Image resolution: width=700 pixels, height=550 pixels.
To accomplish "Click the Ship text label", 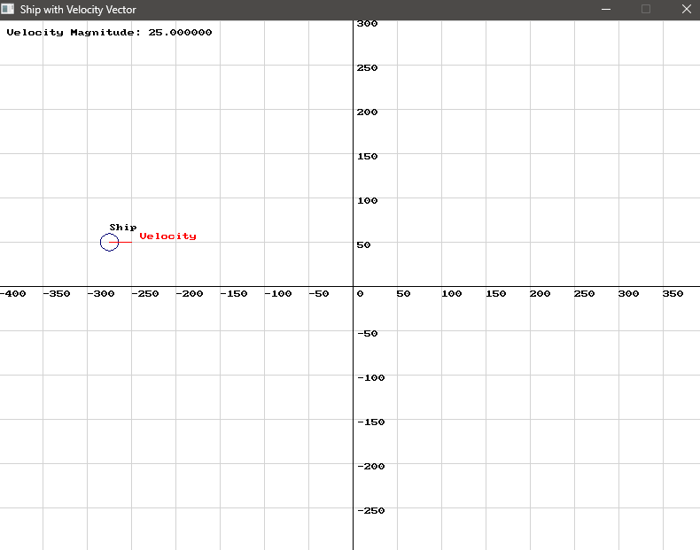I will pos(123,228).
